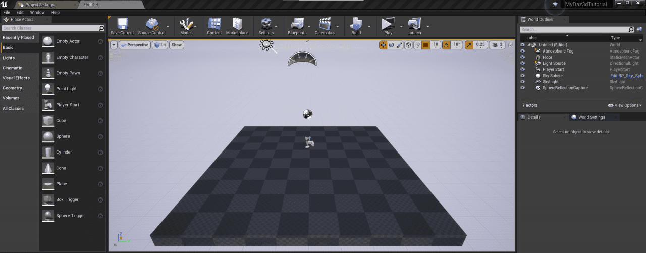646x253 pixels.
Task: Select the rotate gizmo mode icon
Action: (x=391, y=45)
